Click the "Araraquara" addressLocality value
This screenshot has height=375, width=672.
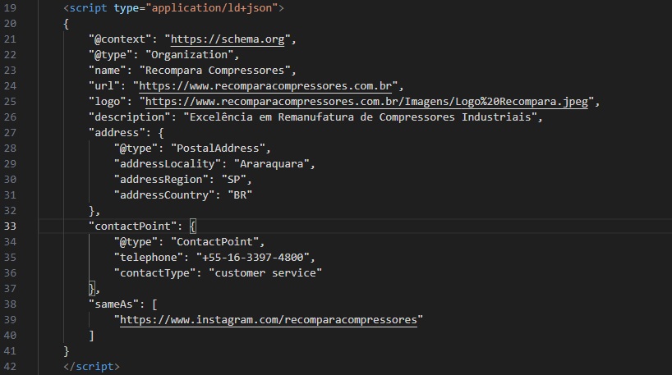point(272,163)
